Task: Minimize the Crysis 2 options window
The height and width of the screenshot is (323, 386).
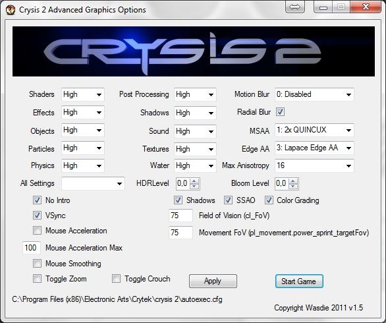Action: point(323,7)
